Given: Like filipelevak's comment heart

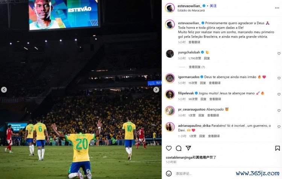Looking at the screenshot, I should (279, 94).
